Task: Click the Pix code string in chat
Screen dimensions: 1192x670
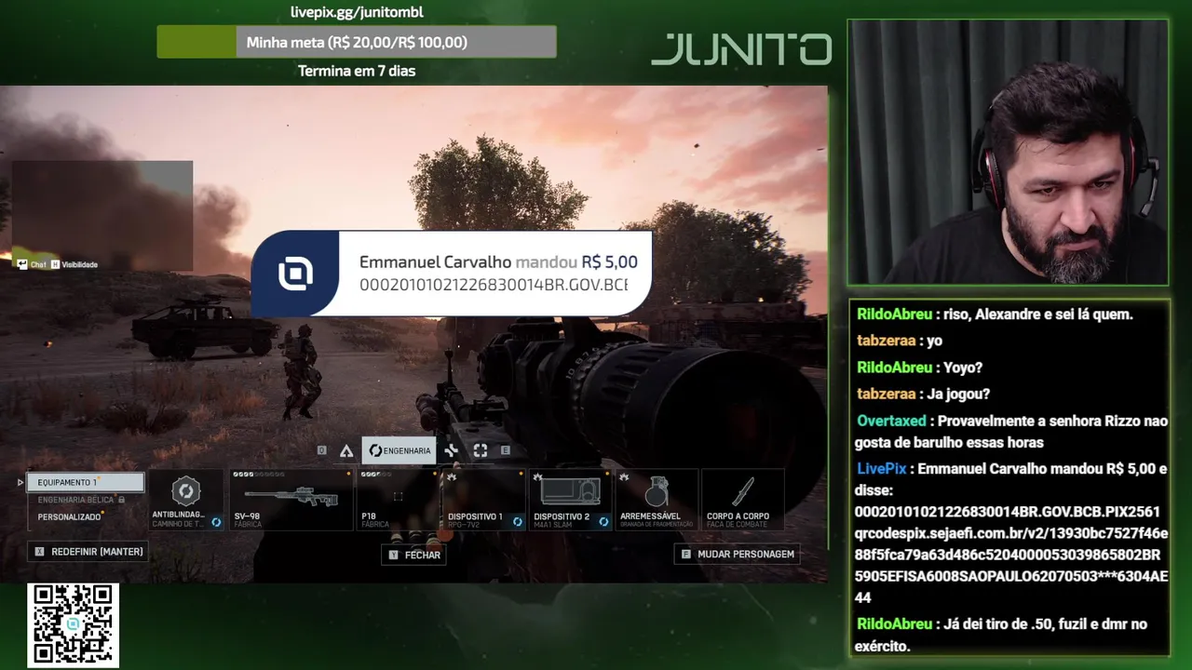Action: 1011,555
